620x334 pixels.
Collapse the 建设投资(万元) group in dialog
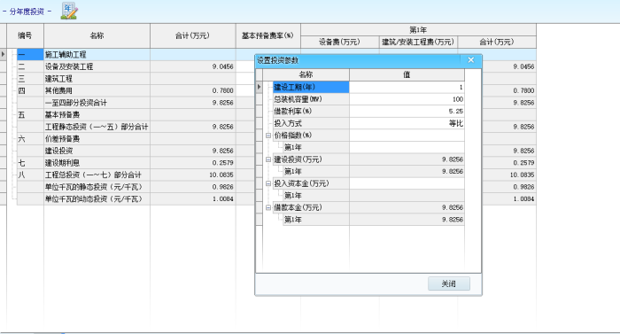click(268, 159)
